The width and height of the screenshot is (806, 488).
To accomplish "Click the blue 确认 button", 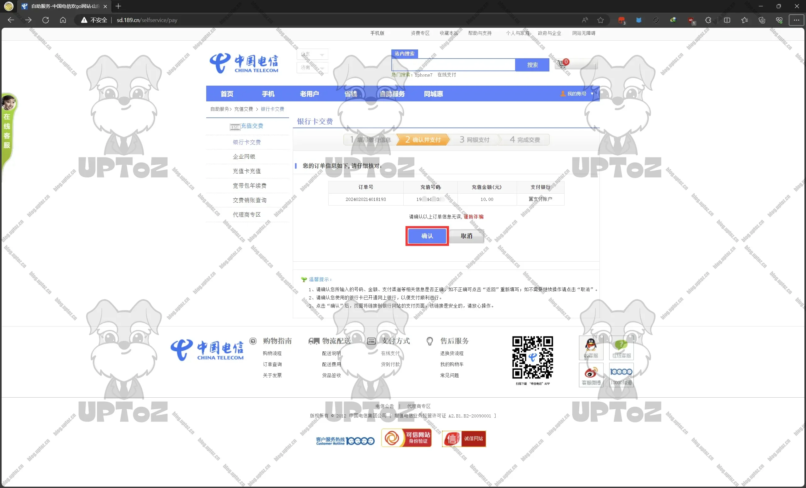I will click(x=427, y=236).
